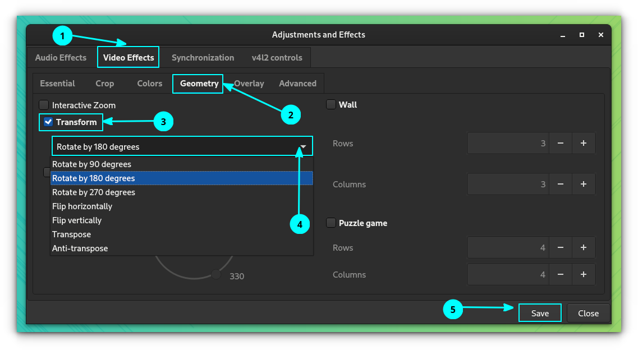The width and height of the screenshot is (638, 350).
Task: Enable the Interactive Zoom checkbox
Action: click(x=44, y=105)
